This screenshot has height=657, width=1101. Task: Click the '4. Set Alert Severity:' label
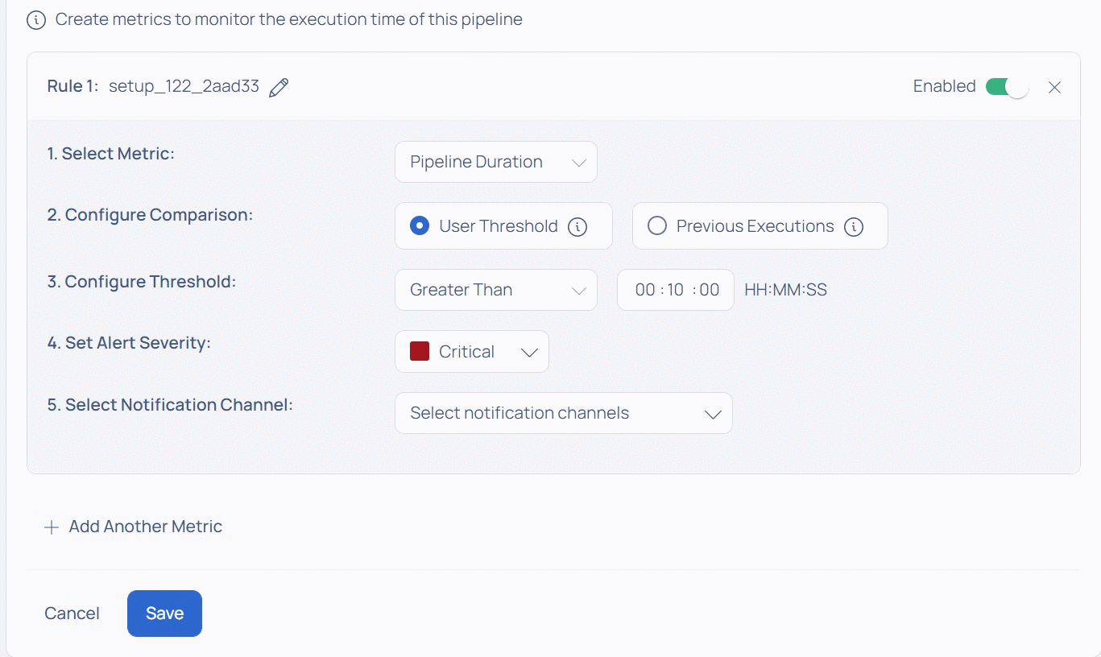click(129, 343)
